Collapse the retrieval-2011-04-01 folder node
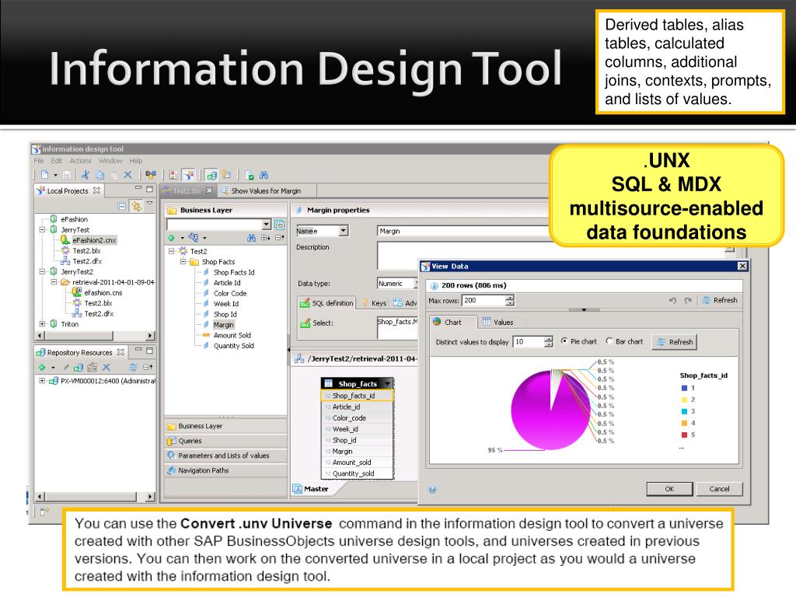Image resolution: width=796 pixels, height=597 pixels. click(54, 282)
